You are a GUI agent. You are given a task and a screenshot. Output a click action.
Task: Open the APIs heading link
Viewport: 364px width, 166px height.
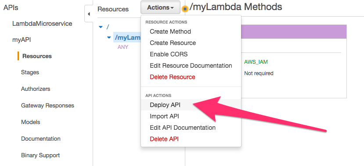[11, 7]
